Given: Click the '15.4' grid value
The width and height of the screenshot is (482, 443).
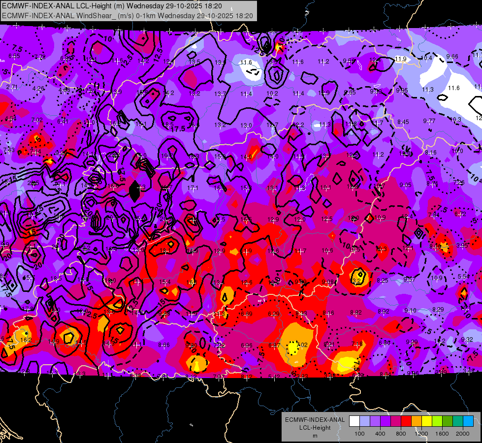Looking at the screenshot, I should 165,282.
